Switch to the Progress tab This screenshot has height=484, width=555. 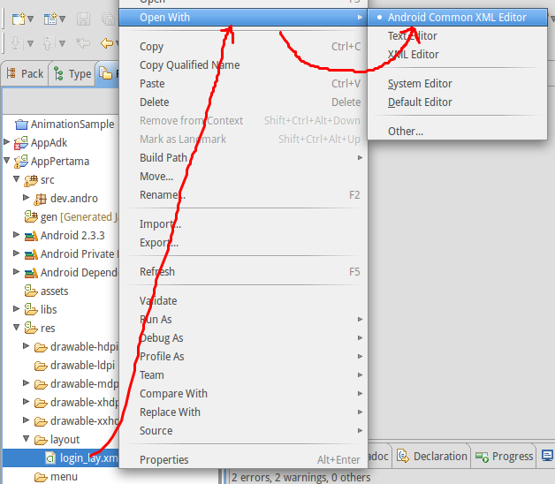click(x=504, y=457)
